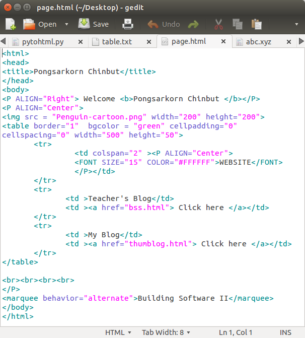Image resolution: width=305 pixels, height=338 pixels.
Task: Close the pytohtml.py tab
Action: point(81,42)
